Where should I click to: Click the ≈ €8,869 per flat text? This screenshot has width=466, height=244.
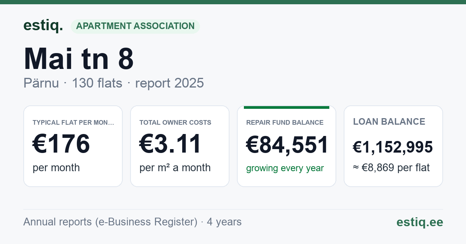(x=391, y=168)
